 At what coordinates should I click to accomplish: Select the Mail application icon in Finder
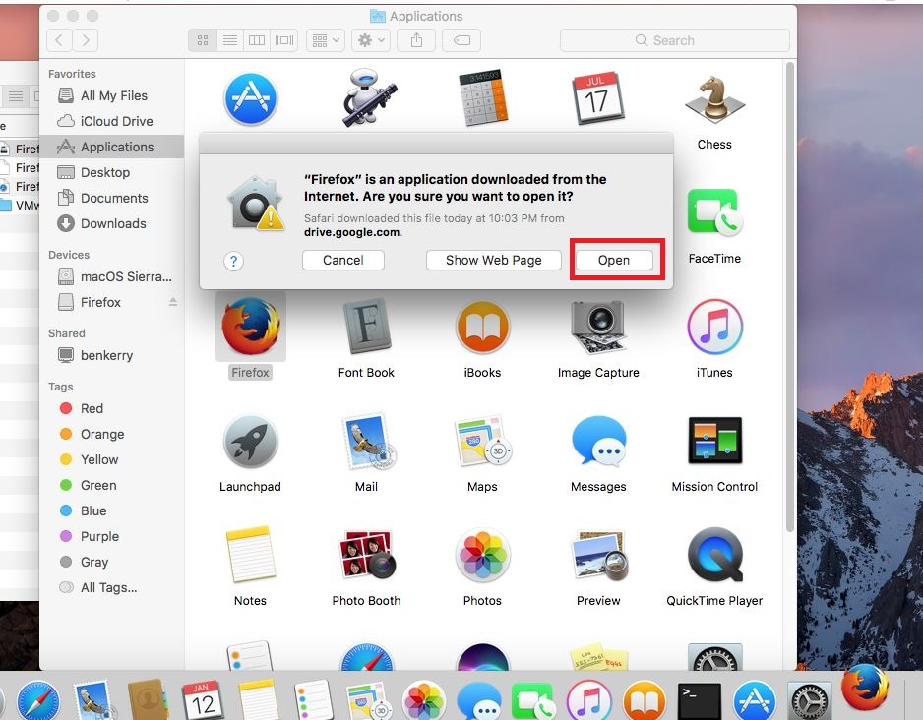click(368, 442)
